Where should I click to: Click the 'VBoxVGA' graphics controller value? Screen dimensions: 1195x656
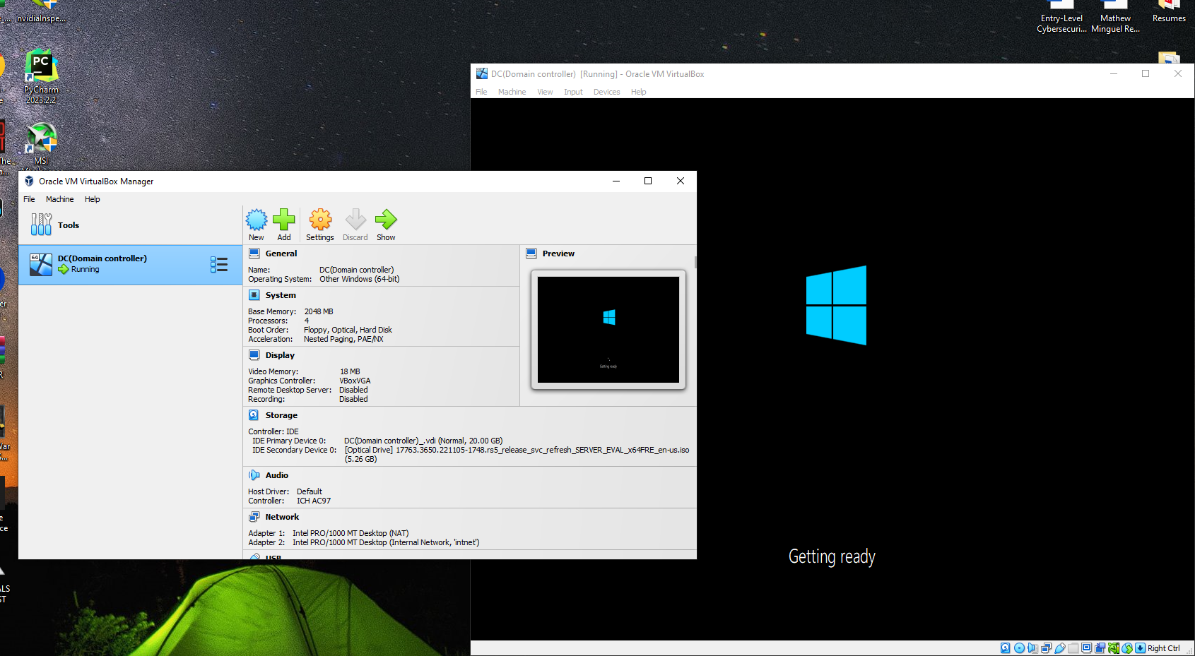click(355, 381)
